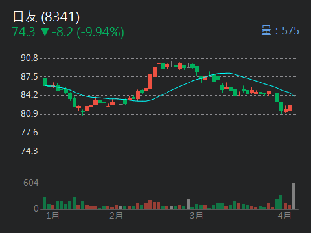Click the 87.5 price axis label
This screenshot has height=233, width=311.
click(x=29, y=76)
